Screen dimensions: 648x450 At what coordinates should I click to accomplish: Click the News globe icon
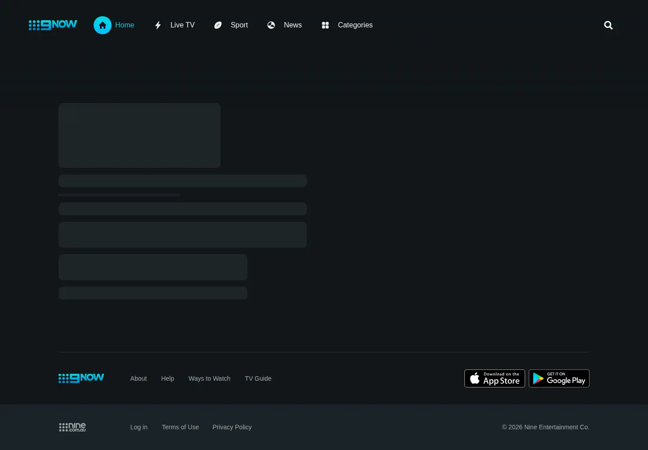click(x=271, y=25)
